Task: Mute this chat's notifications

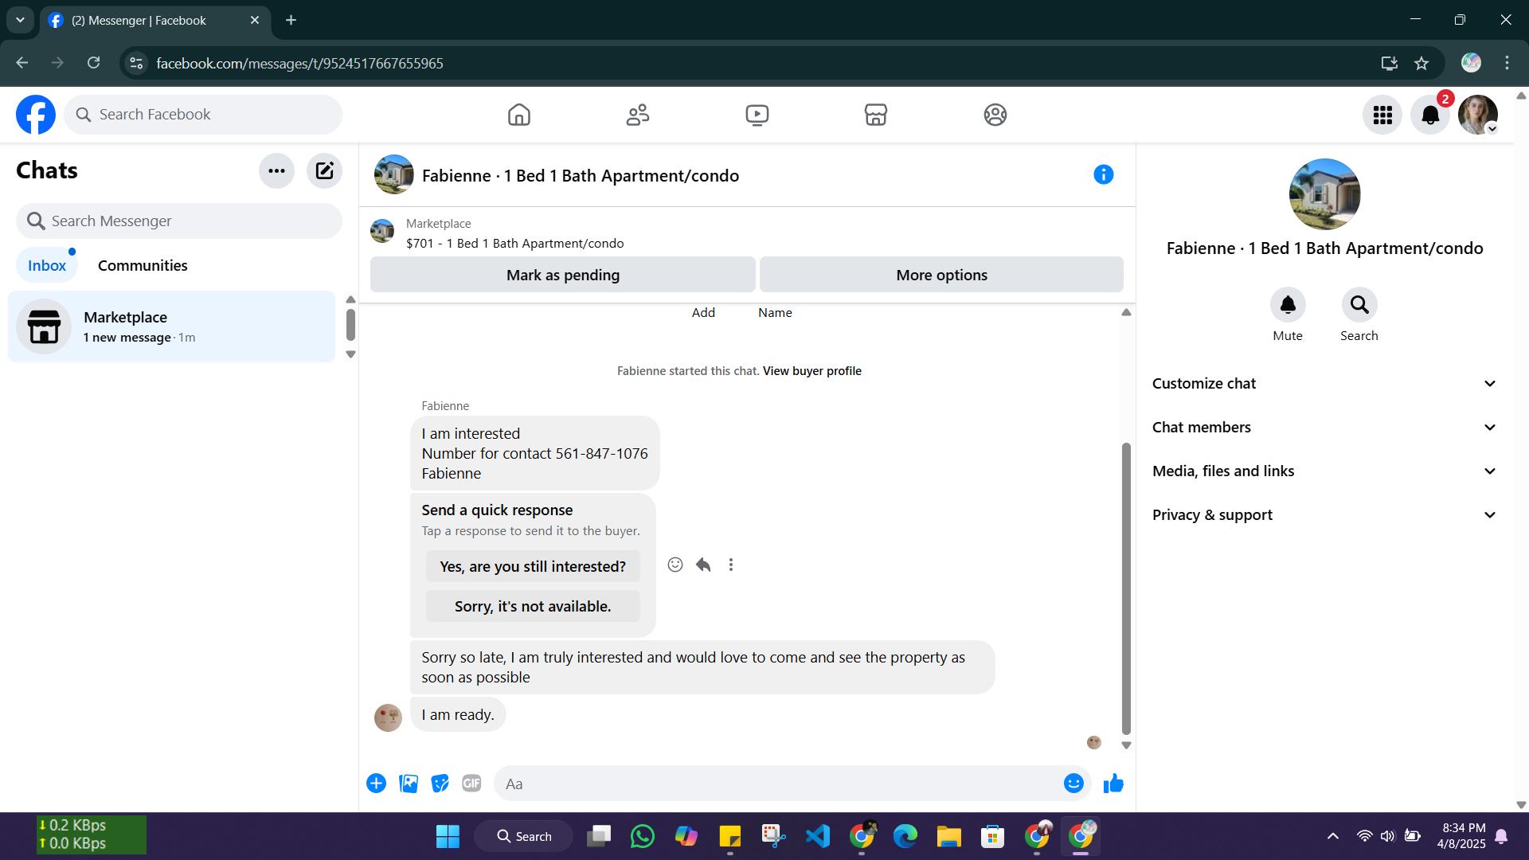Action: coord(1287,305)
